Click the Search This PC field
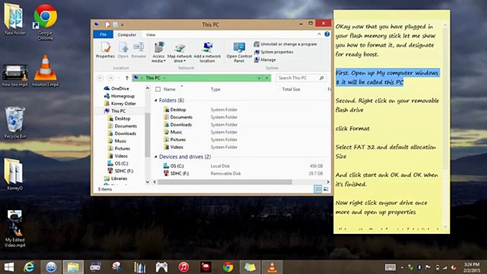 click(301, 78)
